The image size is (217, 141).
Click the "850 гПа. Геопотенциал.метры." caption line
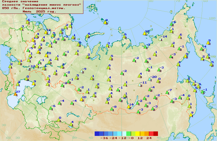click(33, 8)
